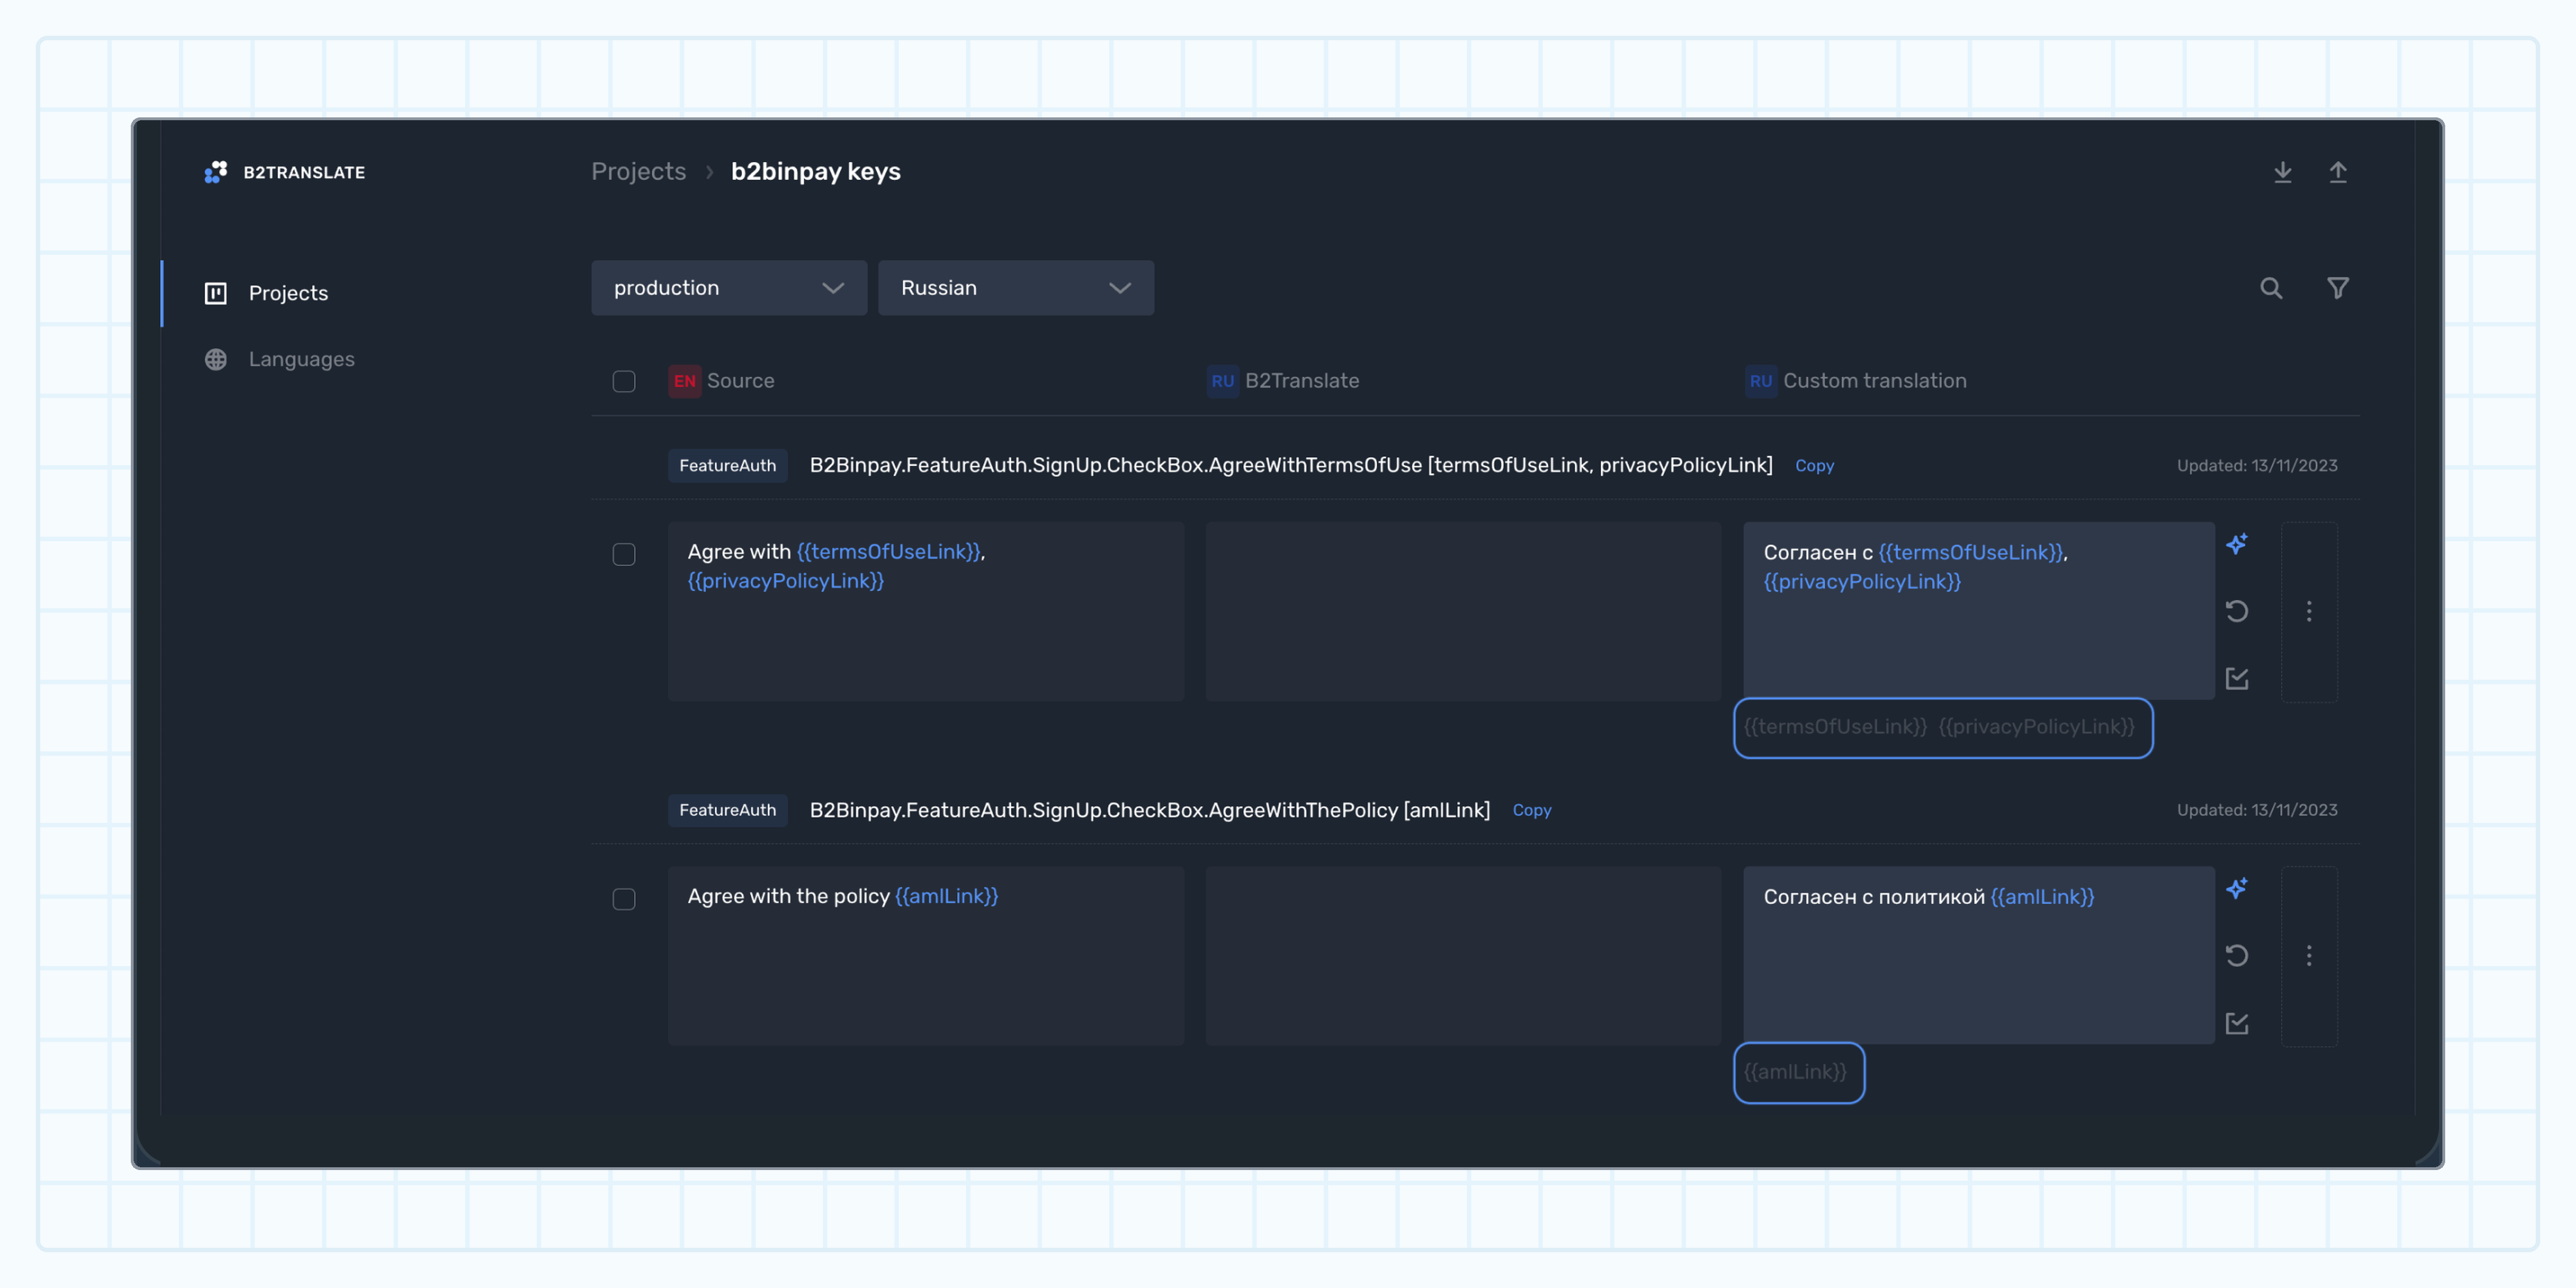The height and width of the screenshot is (1288, 2576).
Task: Click the B2Translate logo icon
Action: coord(215,172)
